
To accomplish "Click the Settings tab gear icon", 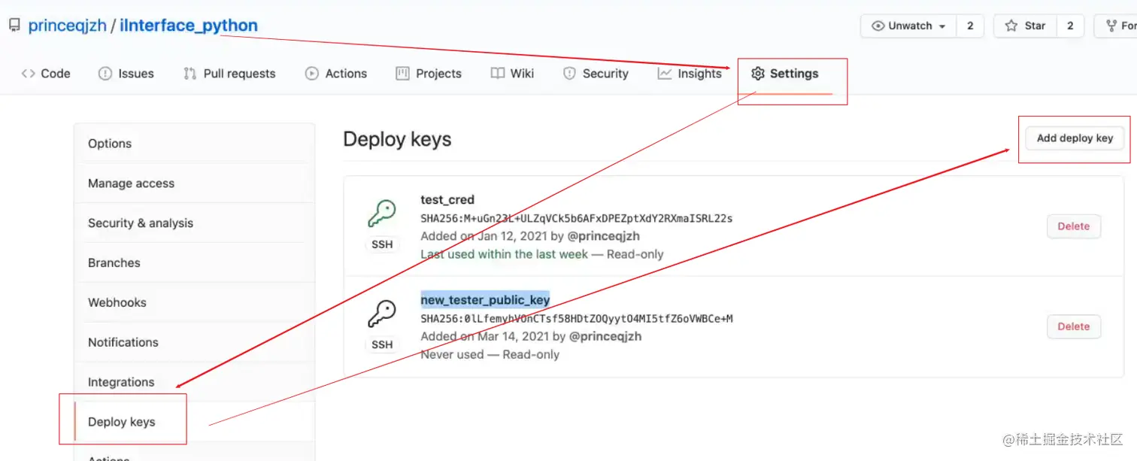I will pos(758,74).
